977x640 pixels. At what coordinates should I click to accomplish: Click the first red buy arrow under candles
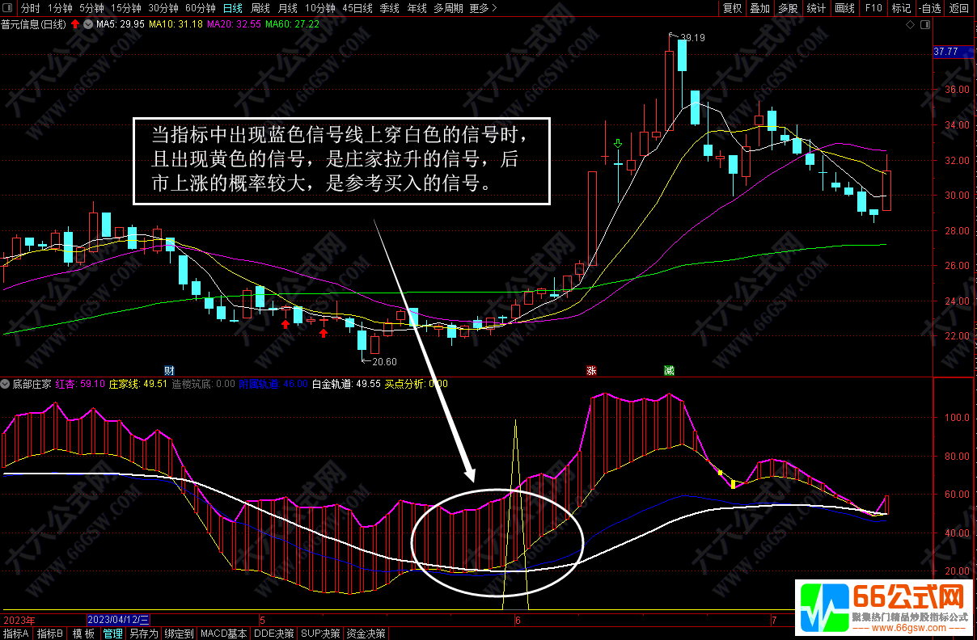click(285, 324)
